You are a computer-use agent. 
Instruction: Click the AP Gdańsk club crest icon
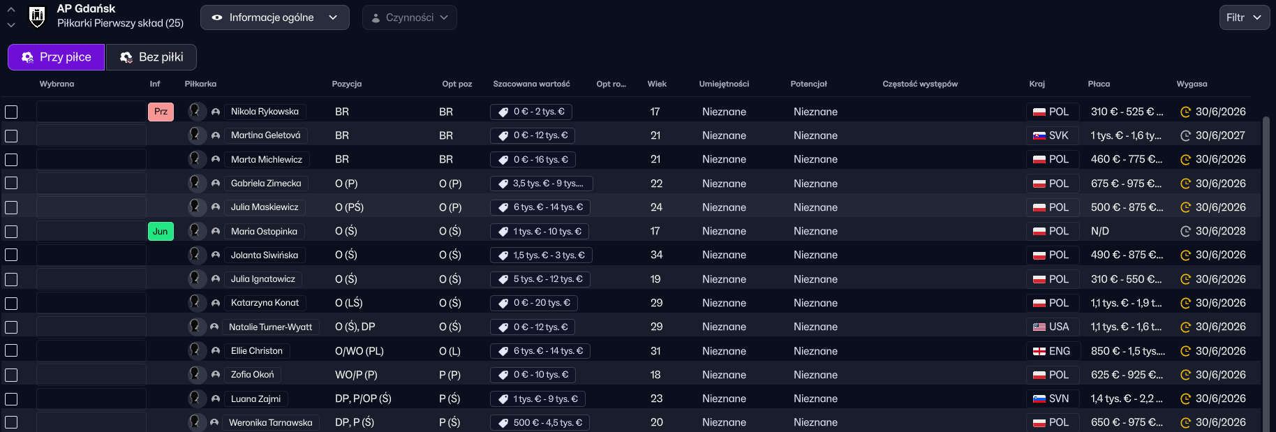[x=37, y=16]
